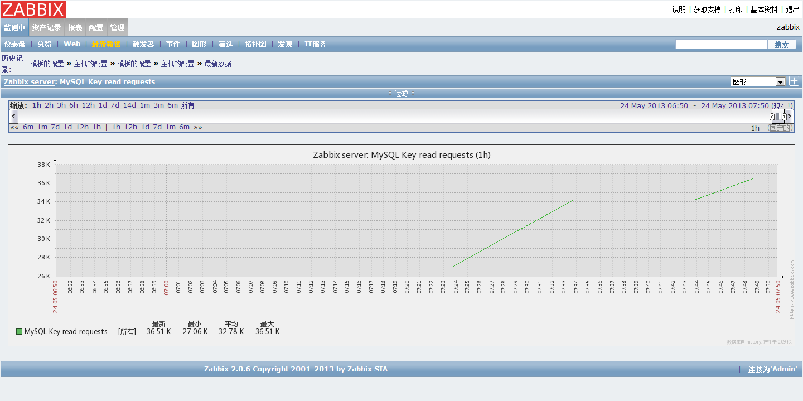The width and height of the screenshot is (803, 401).
Task: Open the 管理 main tab
Action: [117, 27]
